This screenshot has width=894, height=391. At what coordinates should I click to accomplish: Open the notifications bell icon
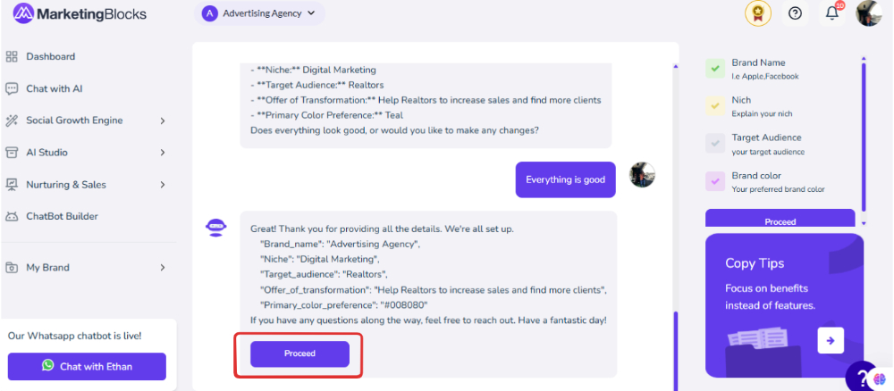(x=831, y=13)
